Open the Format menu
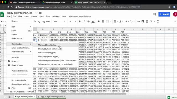177x99 pixels. tap(34, 16)
